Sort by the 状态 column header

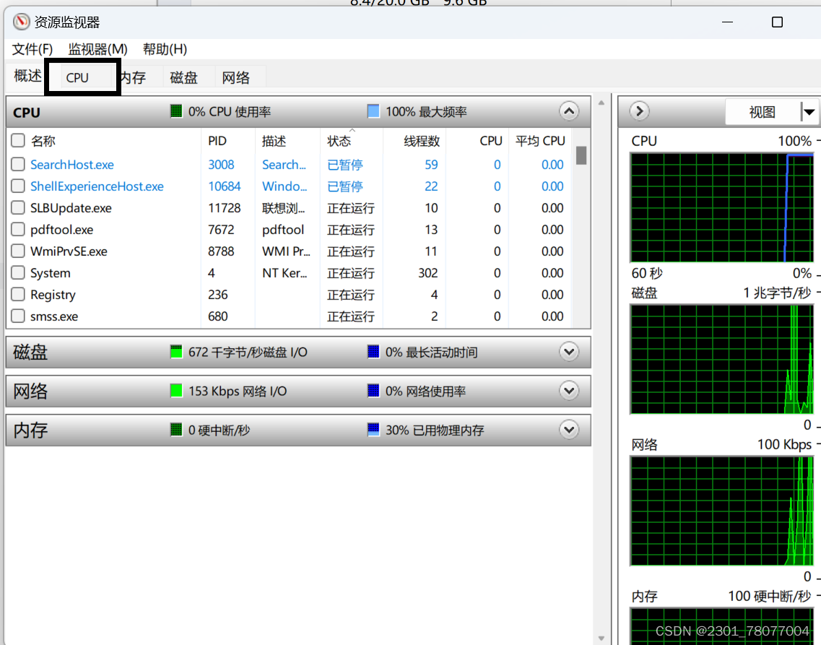[339, 140]
